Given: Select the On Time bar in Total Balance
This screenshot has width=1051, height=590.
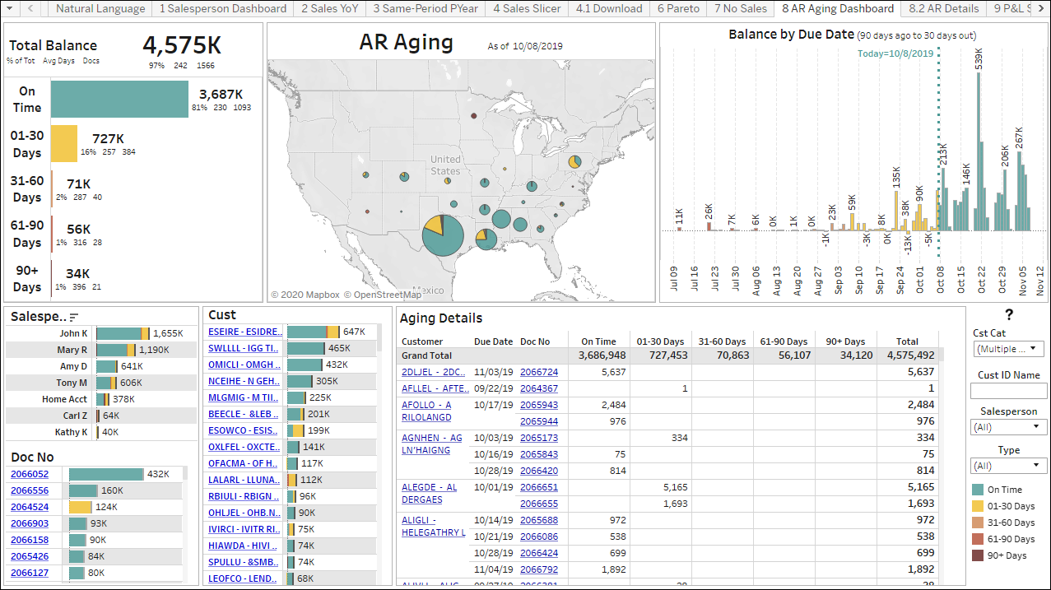Looking at the screenshot, I should (x=119, y=99).
